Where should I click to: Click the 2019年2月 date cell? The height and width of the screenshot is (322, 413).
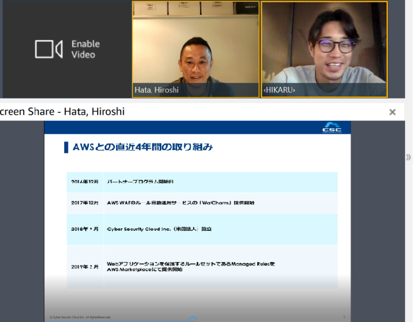pos(85,267)
